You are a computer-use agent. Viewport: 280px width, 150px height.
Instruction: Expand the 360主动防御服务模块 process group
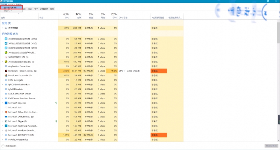[x=2, y=62]
